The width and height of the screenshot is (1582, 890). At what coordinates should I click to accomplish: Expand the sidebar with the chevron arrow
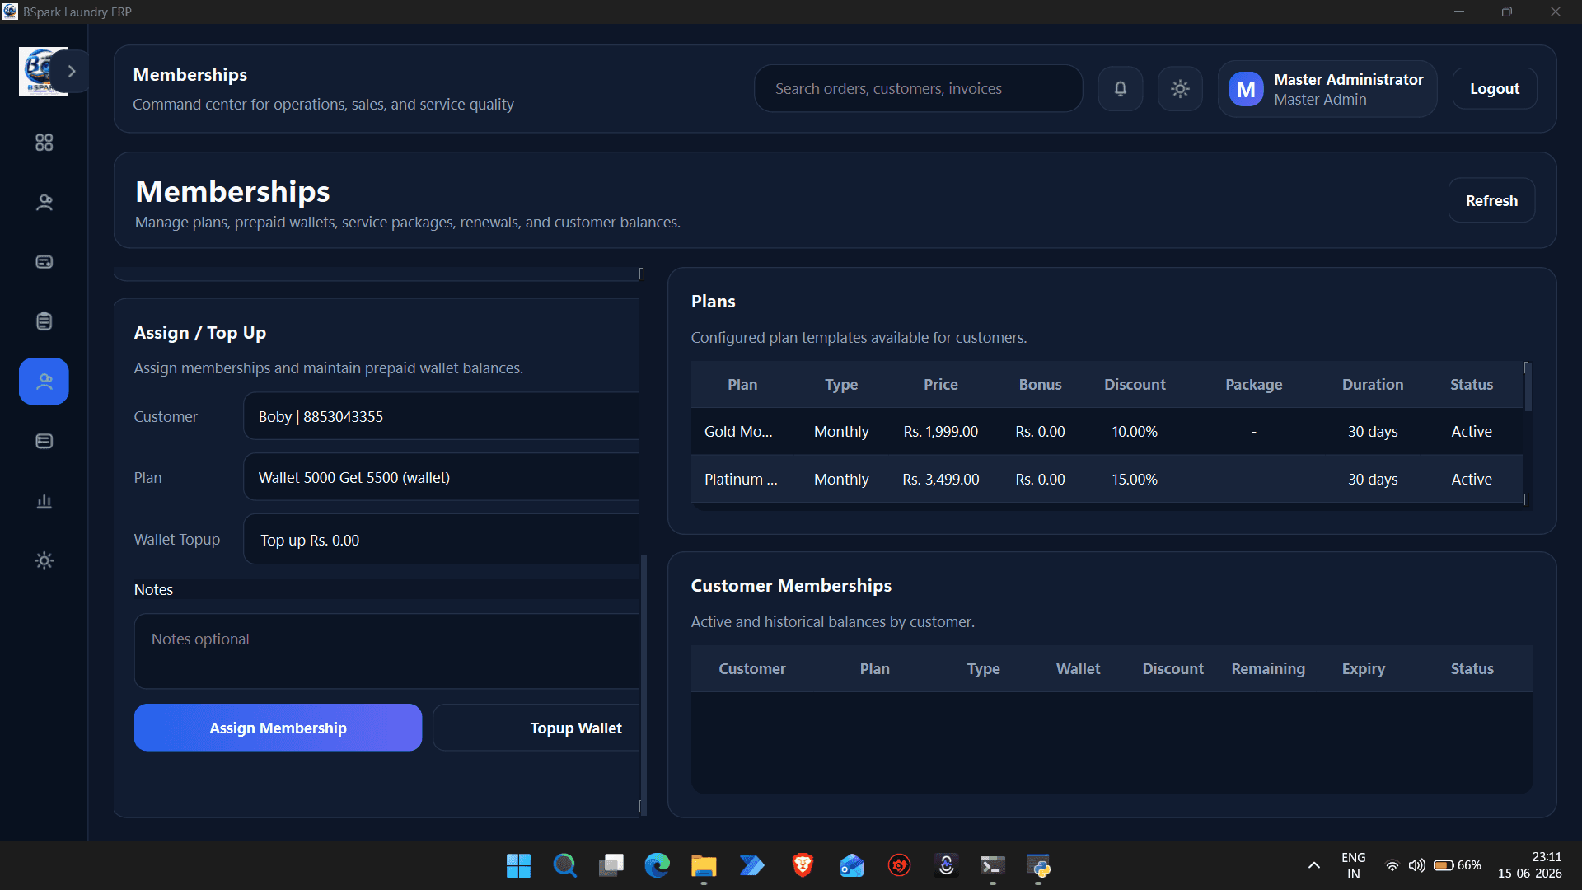72,72
